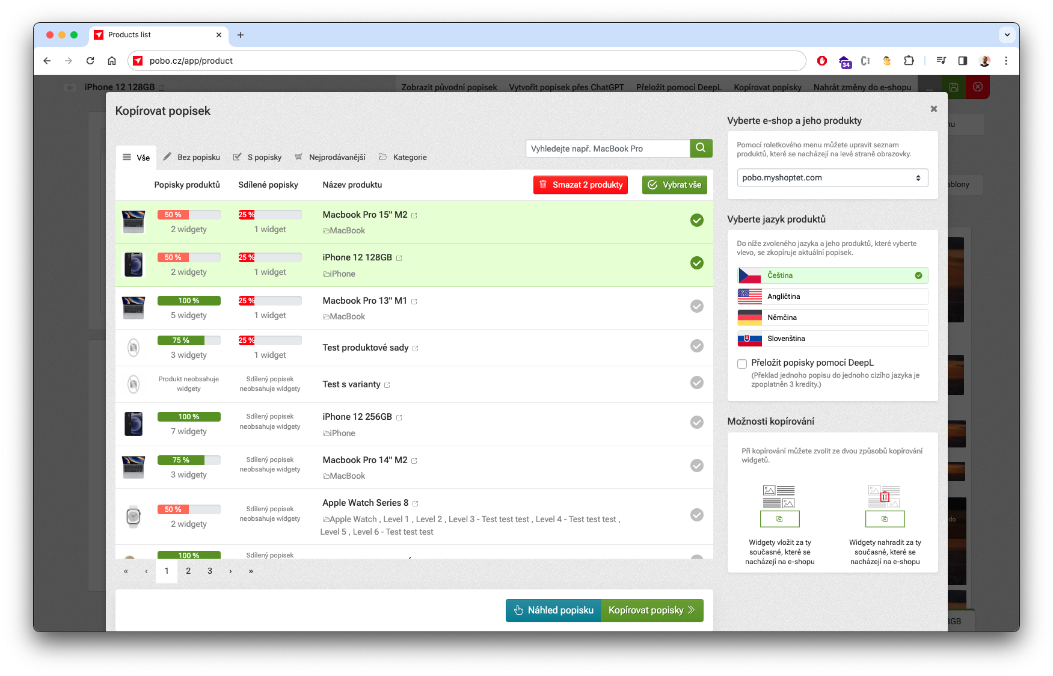Click the 50 % progress bar for Apple Watch Series 8
Image resolution: width=1053 pixels, height=676 pixels.
[x=189, y=509]
